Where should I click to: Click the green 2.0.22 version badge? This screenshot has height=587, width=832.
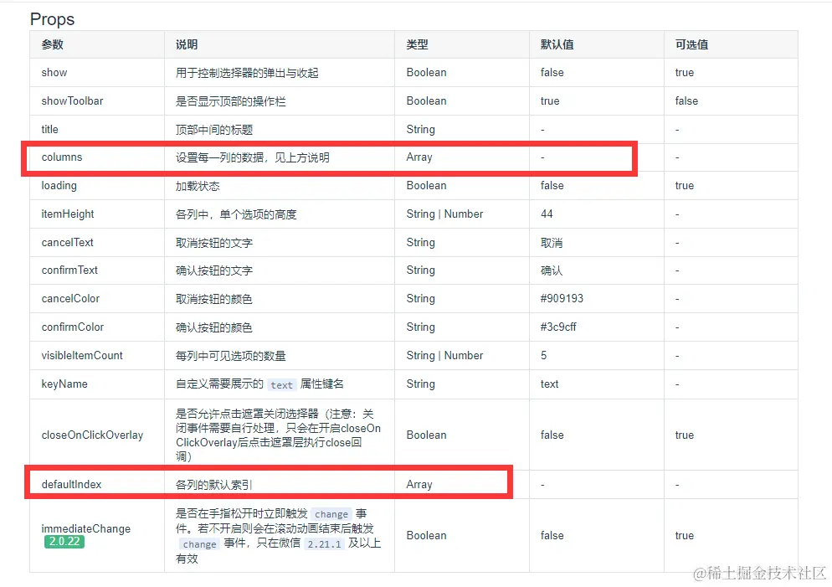(64, 541)
